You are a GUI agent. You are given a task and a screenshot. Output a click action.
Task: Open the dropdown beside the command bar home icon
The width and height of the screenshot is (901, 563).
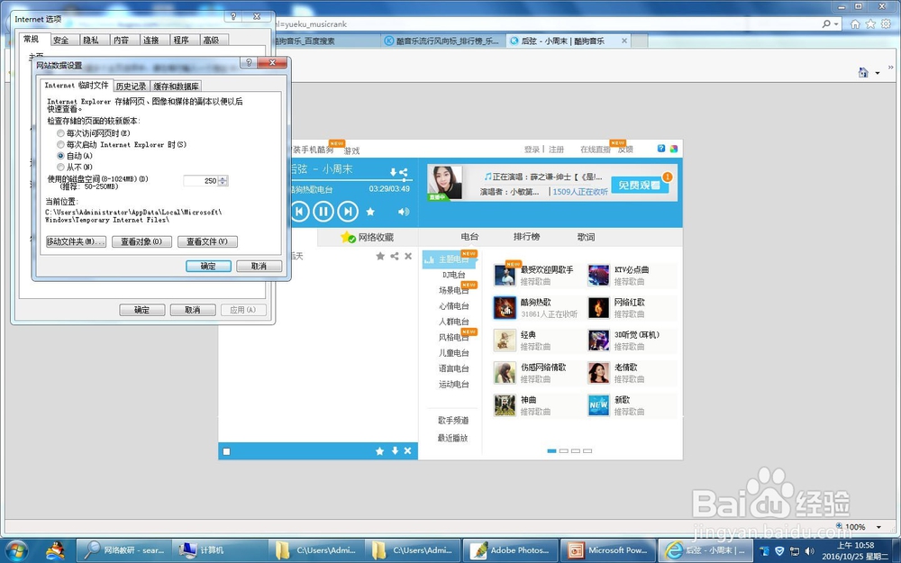pyautogui.click(x=878, y=73)
